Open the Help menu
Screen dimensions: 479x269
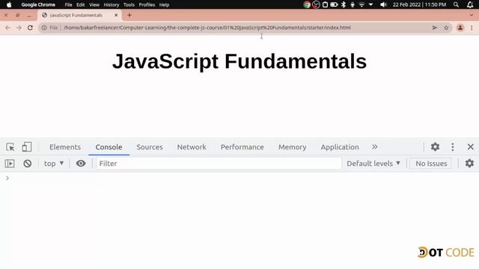164,4
